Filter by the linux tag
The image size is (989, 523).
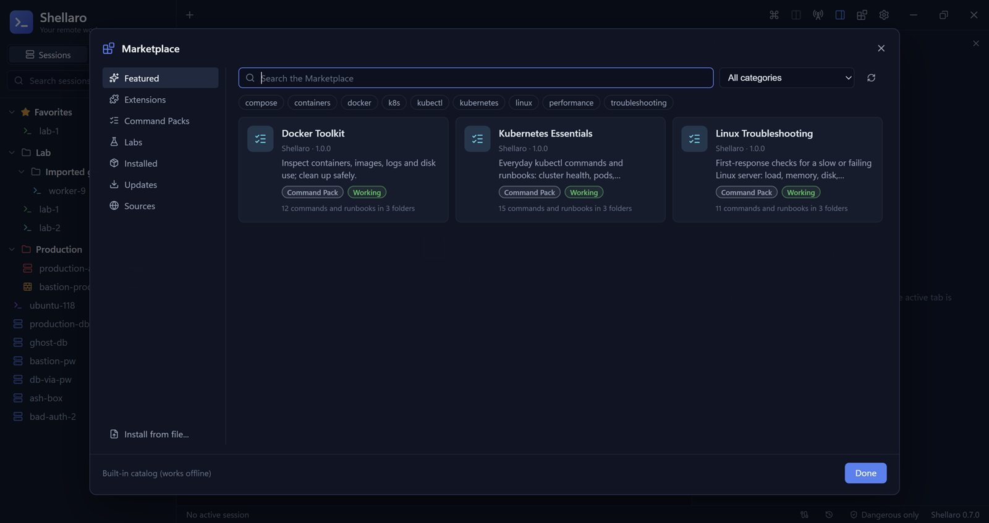click(x=524, y=103)
